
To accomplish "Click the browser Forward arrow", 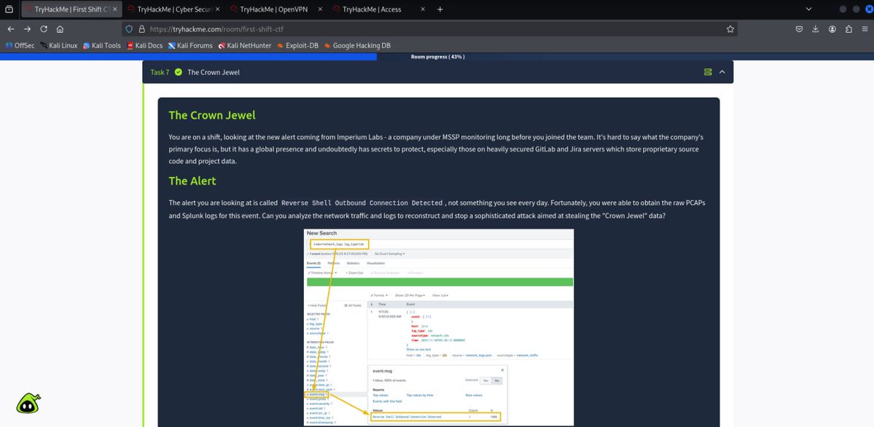I will pos(27,29).
